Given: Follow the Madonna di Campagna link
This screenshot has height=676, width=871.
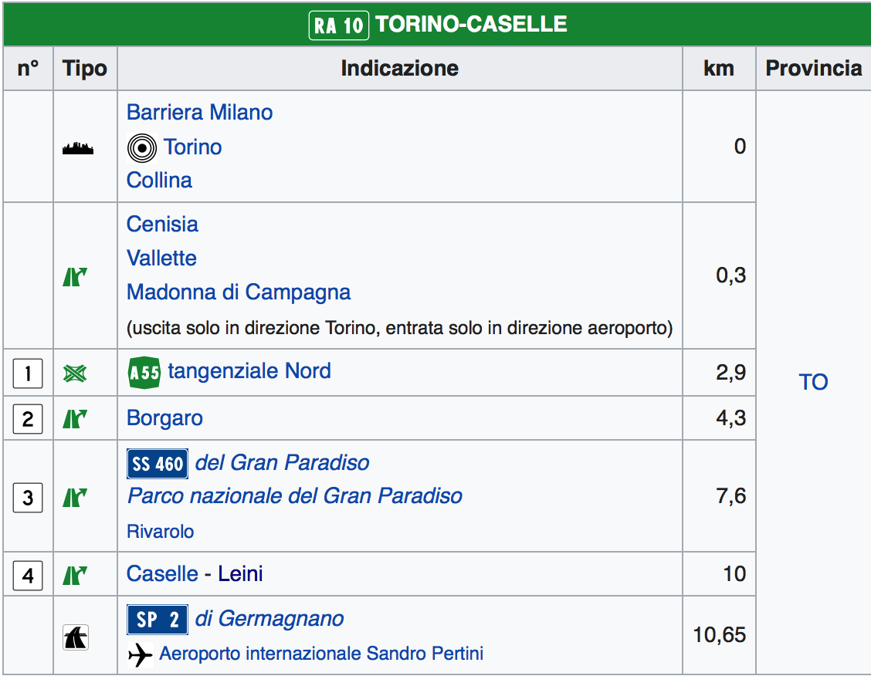Looking at the screenshot, I should point(239,292).
